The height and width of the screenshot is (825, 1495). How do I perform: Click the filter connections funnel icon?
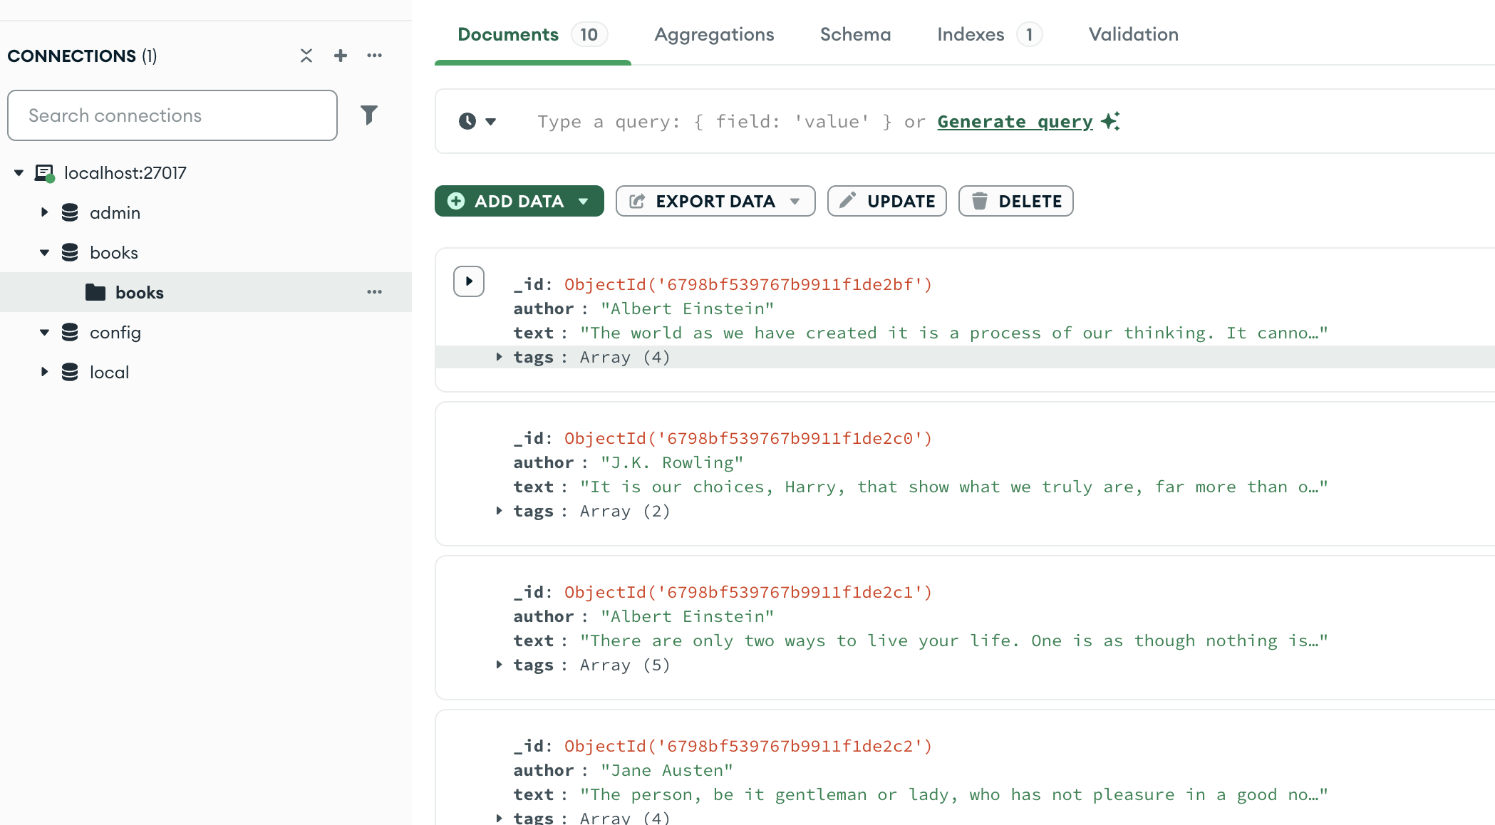click(x=369, y=115)
